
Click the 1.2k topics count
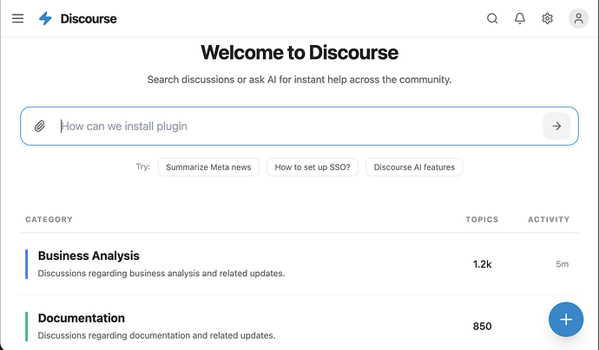pos(482,264)
